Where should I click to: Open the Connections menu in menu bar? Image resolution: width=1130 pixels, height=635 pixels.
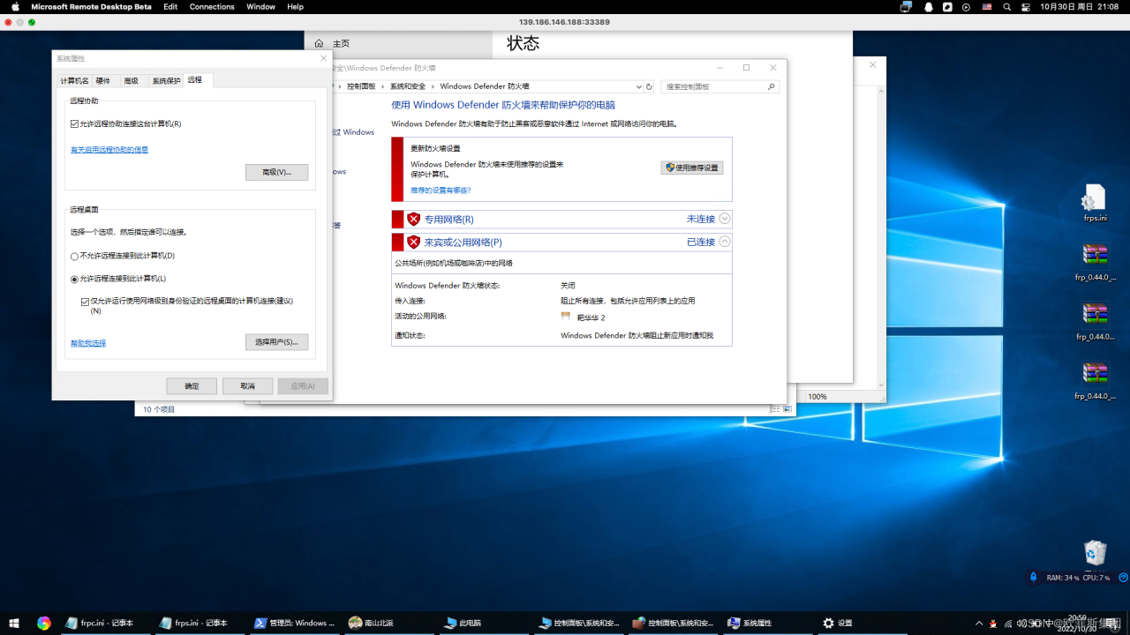[x=212, y=6]
